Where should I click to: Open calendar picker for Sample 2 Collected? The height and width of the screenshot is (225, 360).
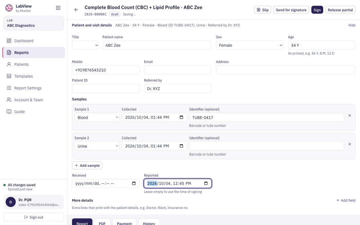pyautogui.click(x=181, y=146)
